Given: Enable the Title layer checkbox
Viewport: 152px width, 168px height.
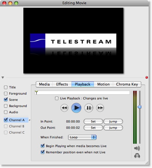Looking at the screenshot, I should [x=6, y=87].
